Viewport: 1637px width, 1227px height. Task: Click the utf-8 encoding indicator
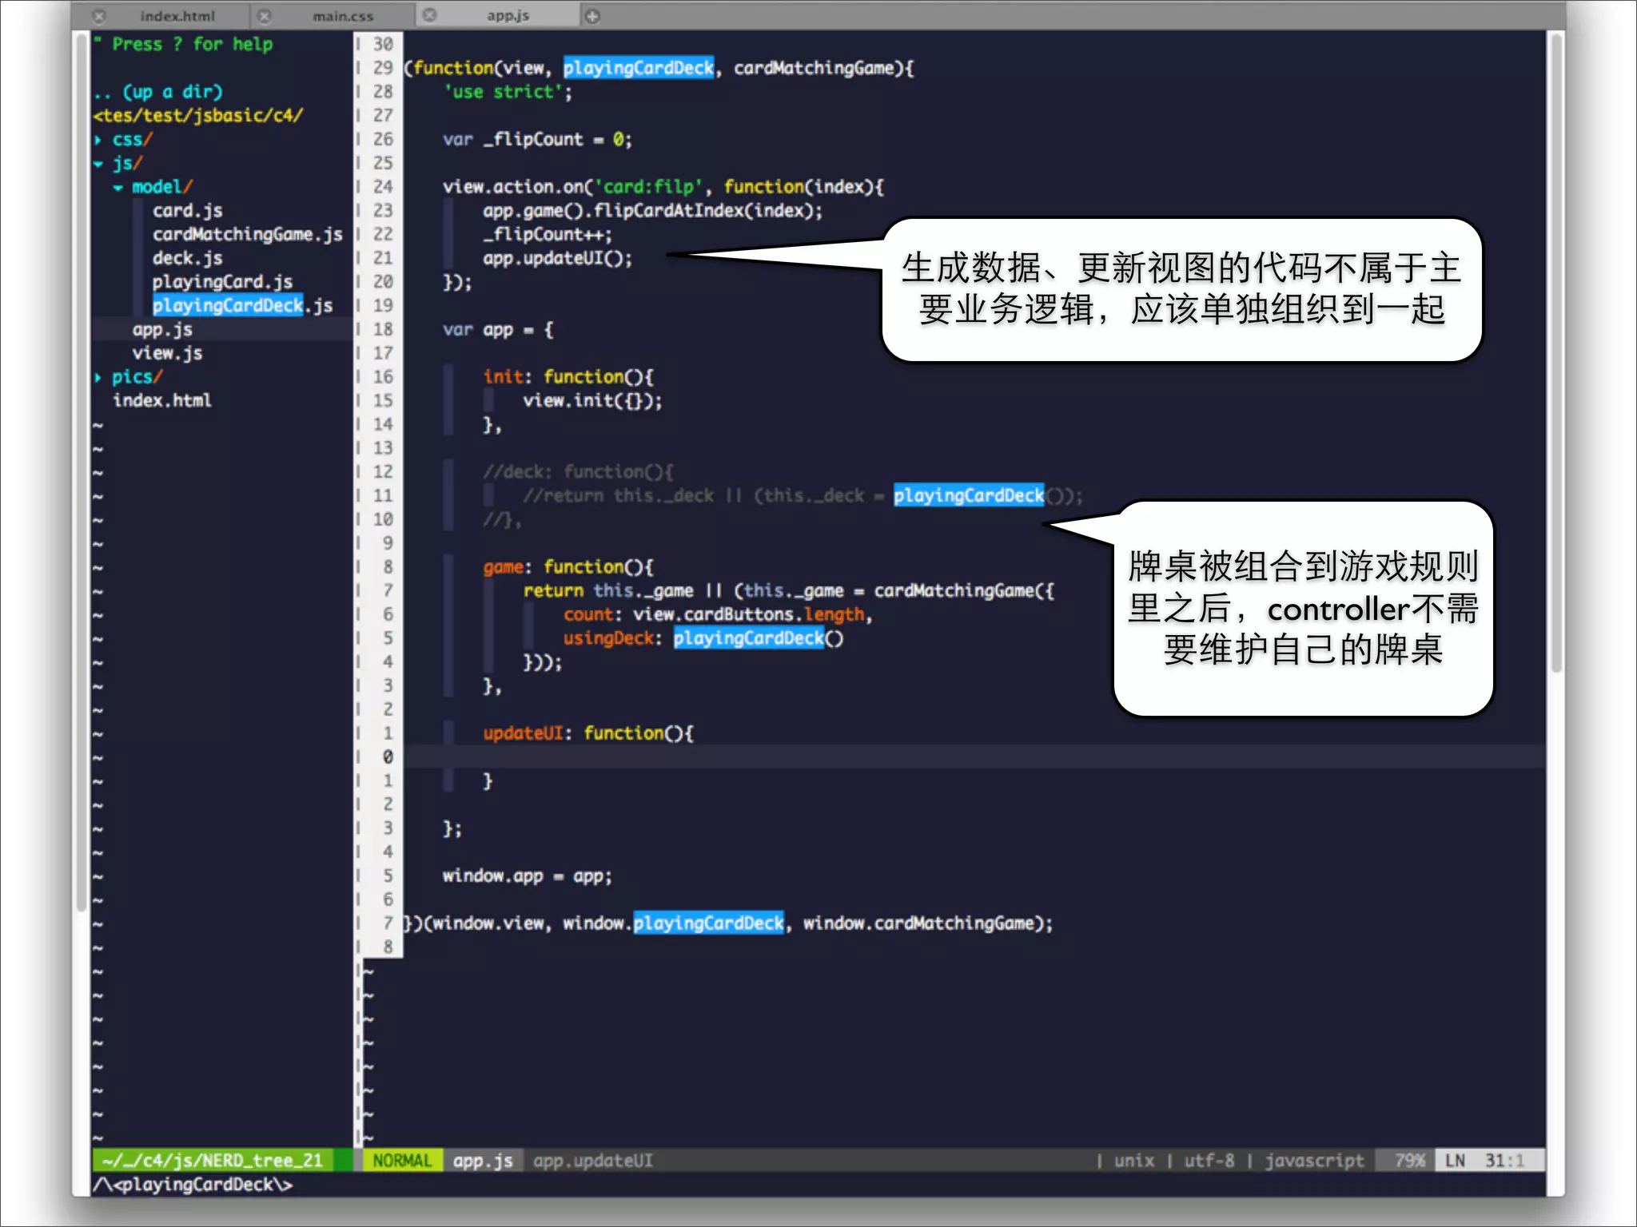1209,1160
